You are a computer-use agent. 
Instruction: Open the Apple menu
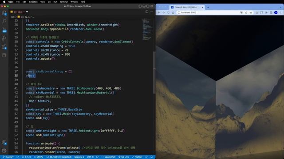[4, 2]
